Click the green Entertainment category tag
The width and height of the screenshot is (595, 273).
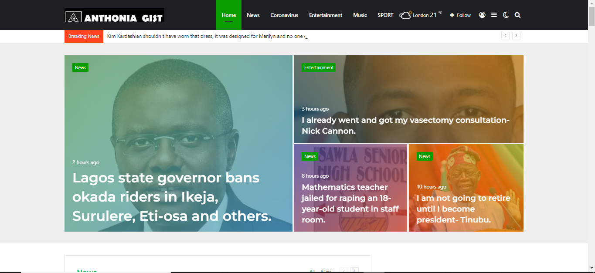(x=319, y=67)
